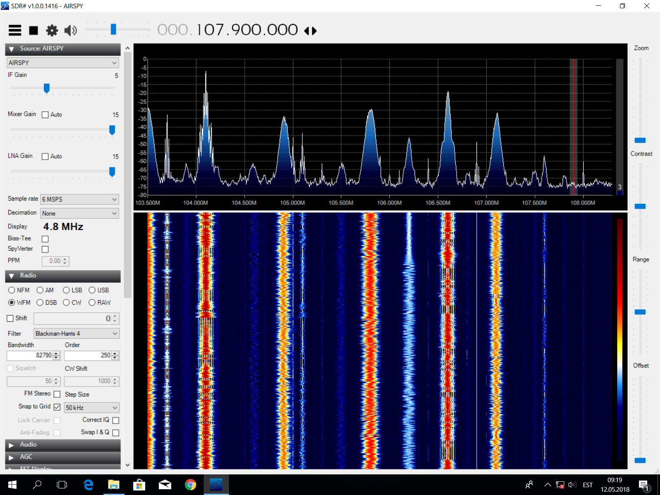
Task: Enable Correct IQ checkbox
Action: [x=116, y=420]
